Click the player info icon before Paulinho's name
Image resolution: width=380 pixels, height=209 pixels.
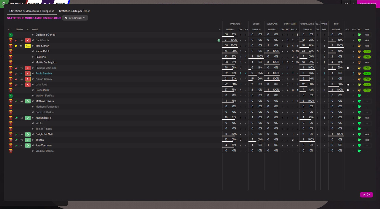coord(33,57)
